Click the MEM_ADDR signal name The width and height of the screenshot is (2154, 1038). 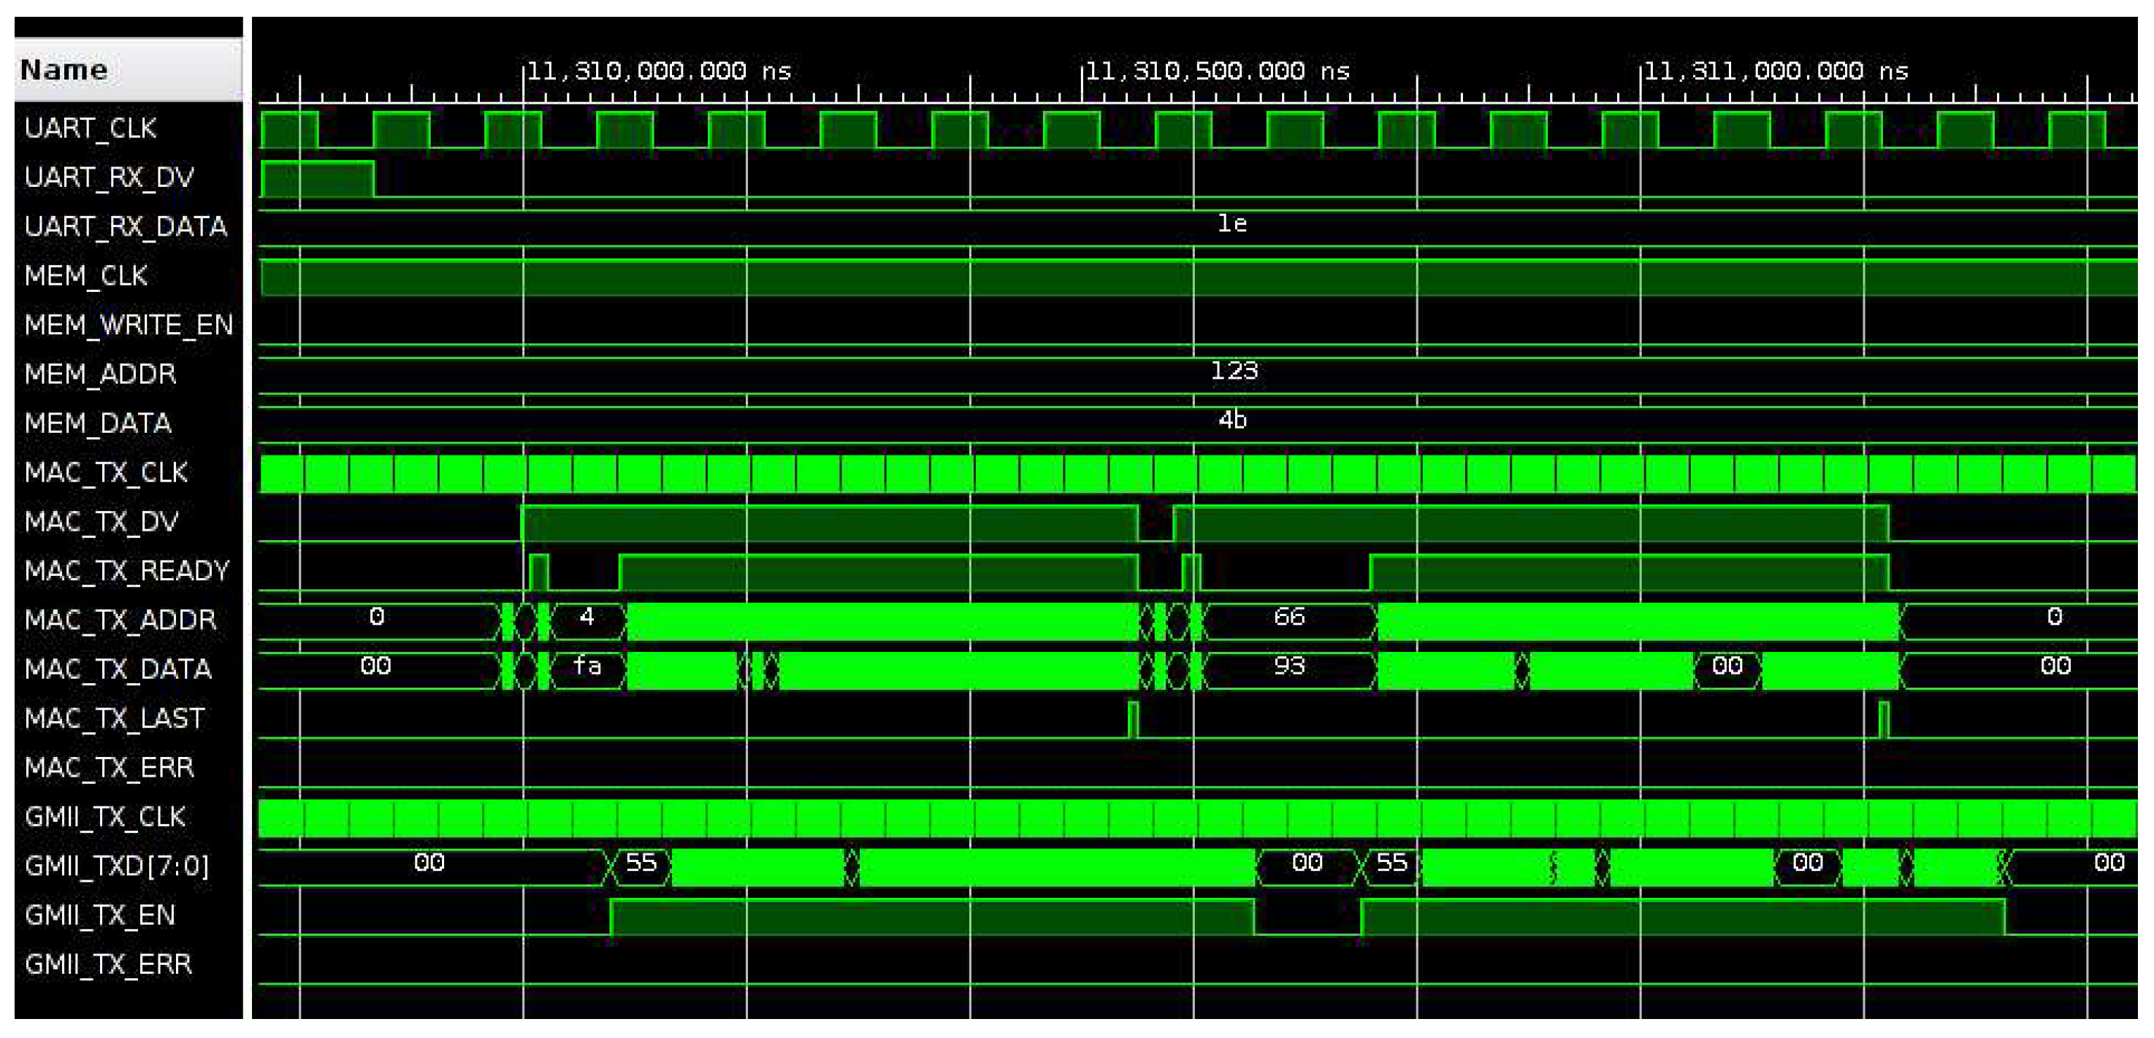pyautogui.click(x=100, y=374)
